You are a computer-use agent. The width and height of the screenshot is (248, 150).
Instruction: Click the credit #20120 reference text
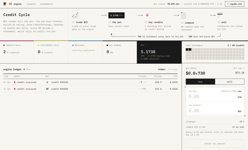click(59, 82)
